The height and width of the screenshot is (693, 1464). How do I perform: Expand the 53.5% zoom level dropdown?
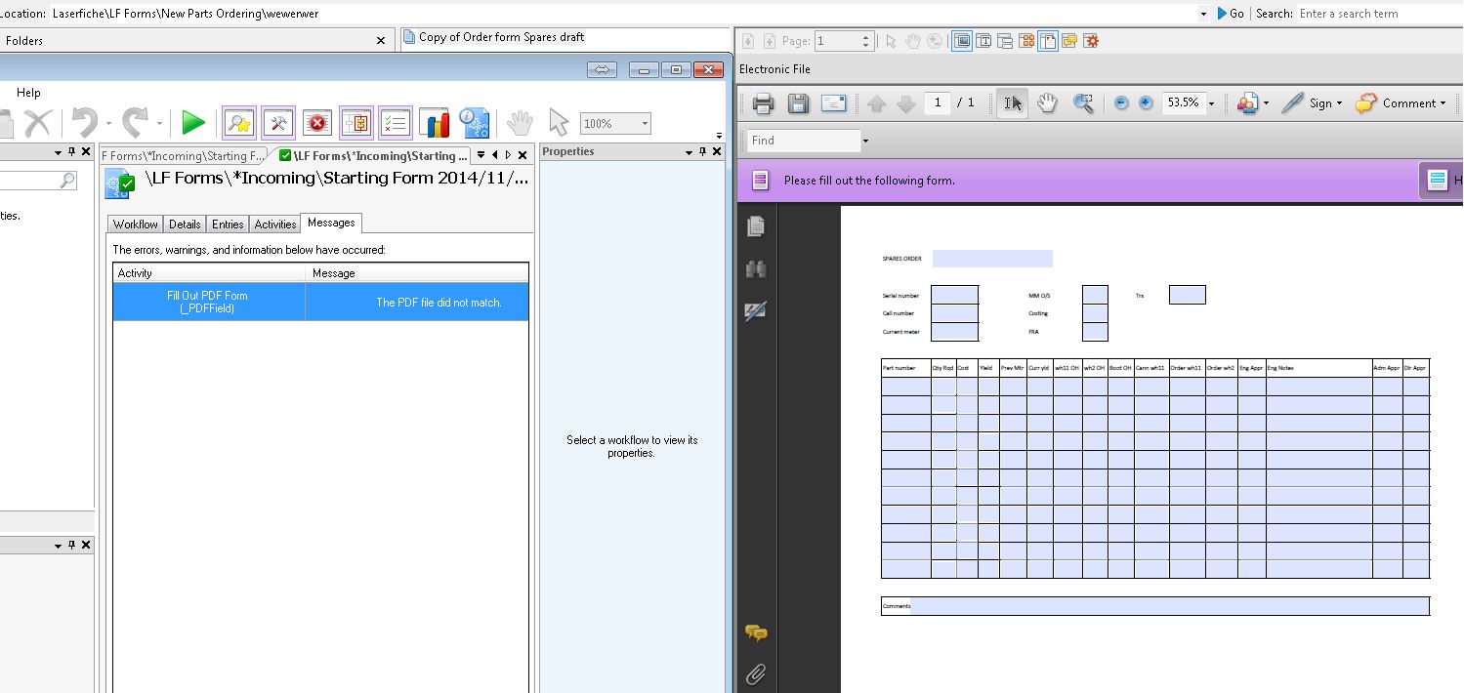pyautogui.click(x=1211, y=103)
